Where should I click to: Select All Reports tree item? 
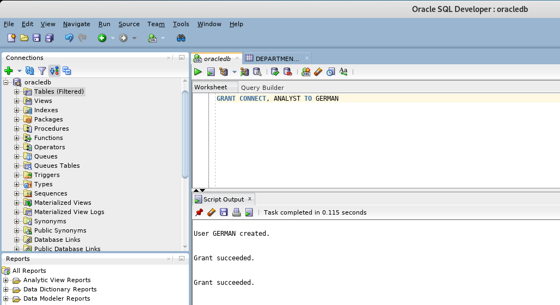point(29,271)
